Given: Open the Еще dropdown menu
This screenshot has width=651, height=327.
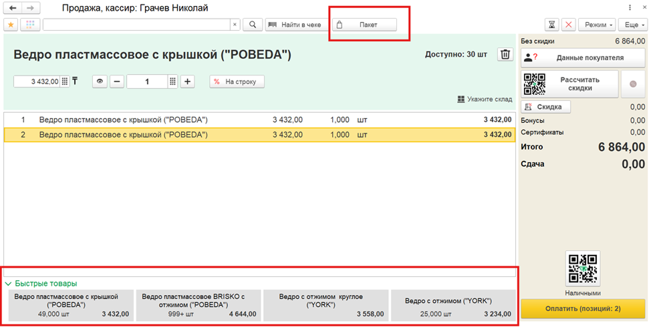Looking at the screenshot, I should click(633, 25).
